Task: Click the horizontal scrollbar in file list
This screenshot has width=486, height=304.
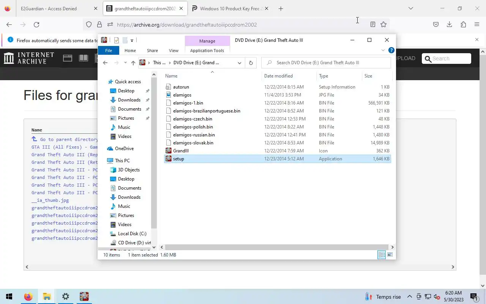Action: click(x=277, y=247)
